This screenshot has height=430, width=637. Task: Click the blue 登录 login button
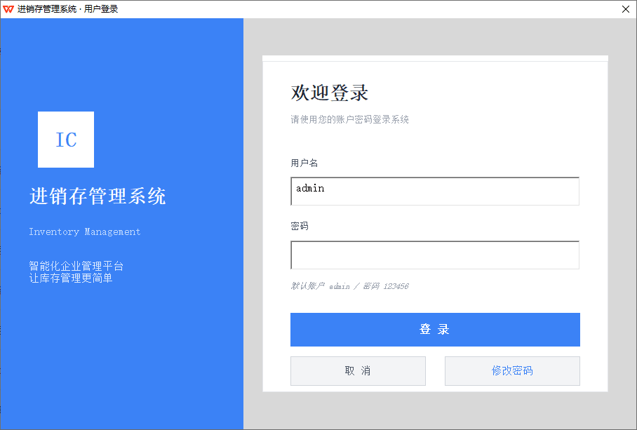click(x=435, y=329)
